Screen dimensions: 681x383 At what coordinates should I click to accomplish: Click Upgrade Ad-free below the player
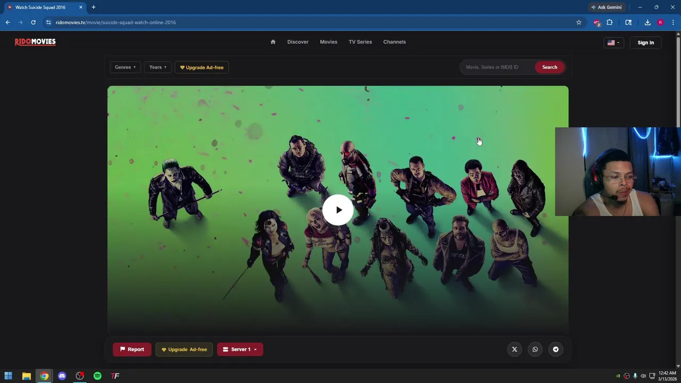tap(184, 349)
